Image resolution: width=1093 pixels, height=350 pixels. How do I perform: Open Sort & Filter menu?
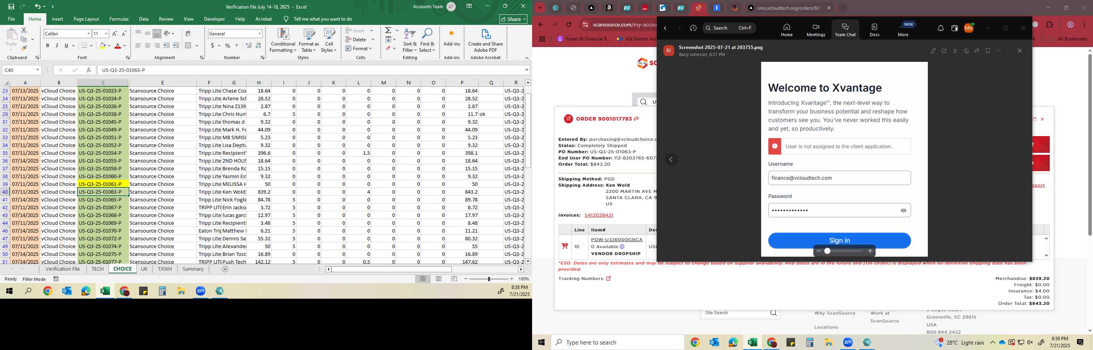click(410, 40)
